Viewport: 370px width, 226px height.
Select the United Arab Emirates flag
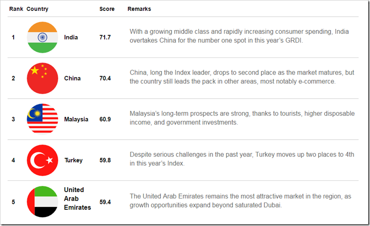pos(42,202)
